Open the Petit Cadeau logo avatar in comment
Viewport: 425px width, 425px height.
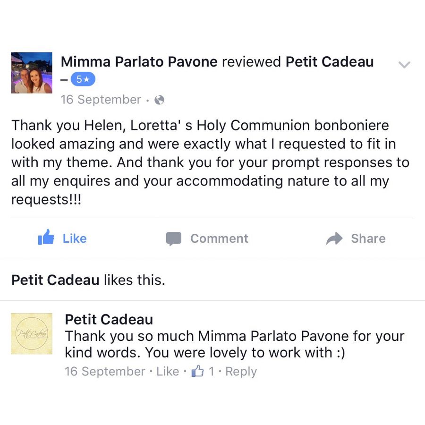click(32, 333)
